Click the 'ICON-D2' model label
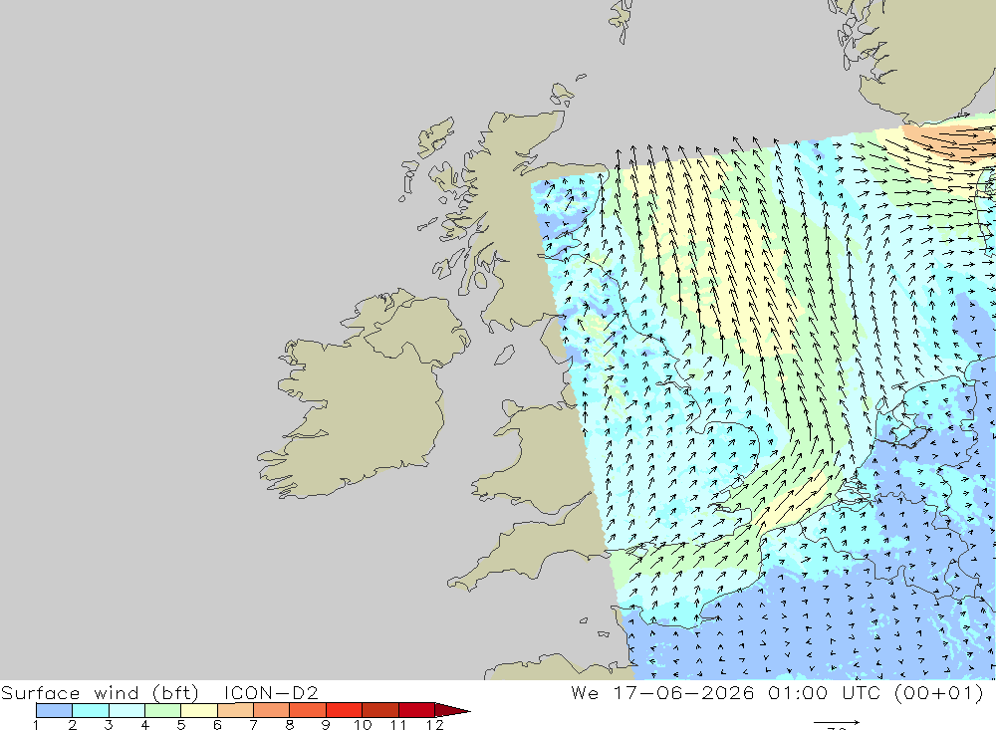Screen dimensions: 996x730 [271, 692]
